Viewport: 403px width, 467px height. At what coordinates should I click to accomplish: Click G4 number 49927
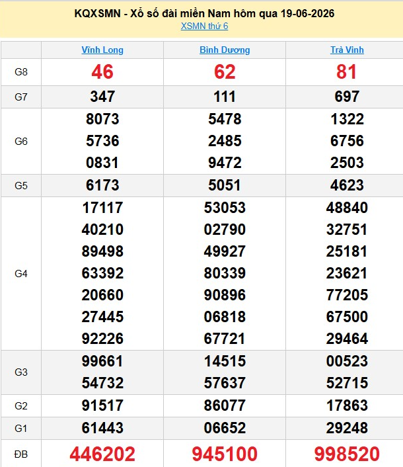click(x=225, y=251)
